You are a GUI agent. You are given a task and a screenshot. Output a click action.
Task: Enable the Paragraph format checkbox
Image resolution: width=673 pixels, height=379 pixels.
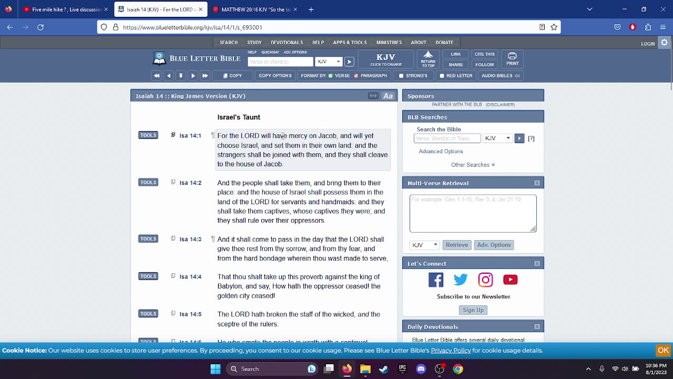click(x=356, y=76)
